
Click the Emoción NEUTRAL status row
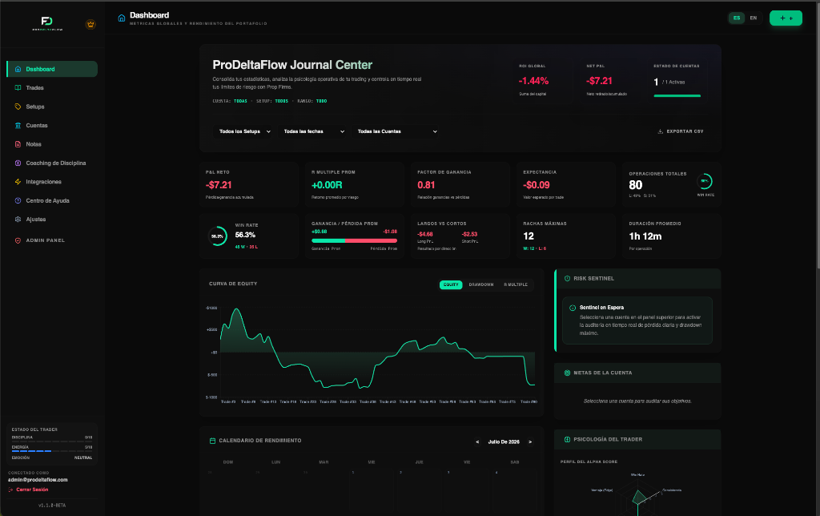[x=52, y=458]
